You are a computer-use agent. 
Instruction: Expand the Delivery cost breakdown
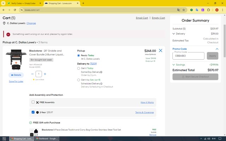(x=173, y=34)
